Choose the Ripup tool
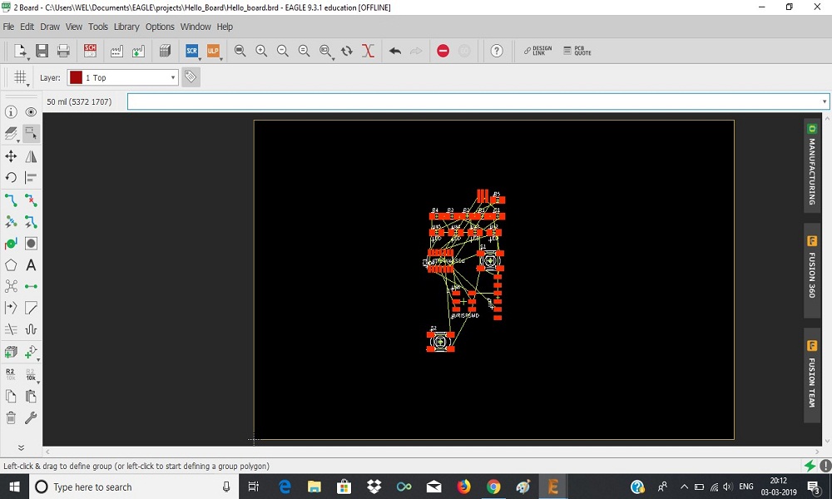 tap(31, 200)
